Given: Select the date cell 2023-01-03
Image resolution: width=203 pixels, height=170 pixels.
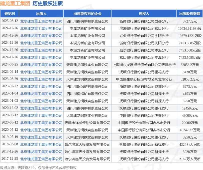Looking at the screenshot, I should click(10, 100).
